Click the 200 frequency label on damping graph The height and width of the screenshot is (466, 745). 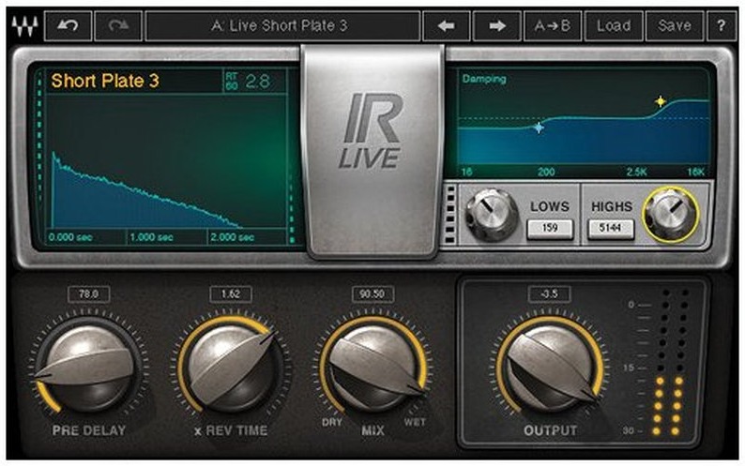coord(546,172)
